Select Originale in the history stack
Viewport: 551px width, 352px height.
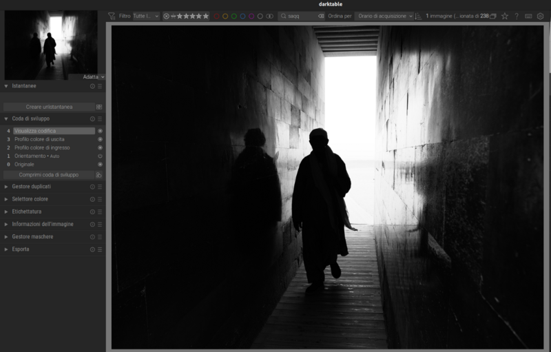[24, 165]
